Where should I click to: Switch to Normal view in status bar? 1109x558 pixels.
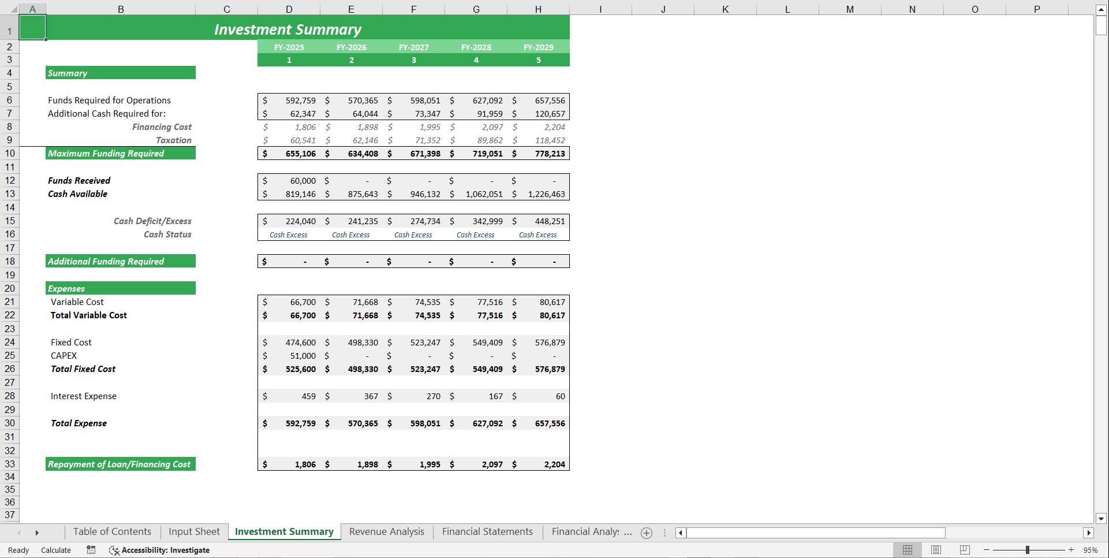[907, 550]
